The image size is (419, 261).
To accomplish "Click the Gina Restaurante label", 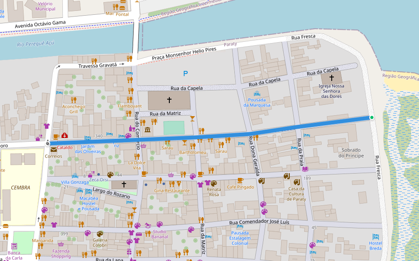I will [x=172, y=190].
